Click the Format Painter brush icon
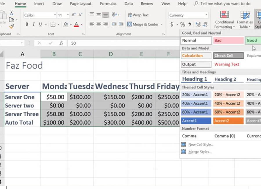This screenshot has width=261, height=189. pos(12,26)
